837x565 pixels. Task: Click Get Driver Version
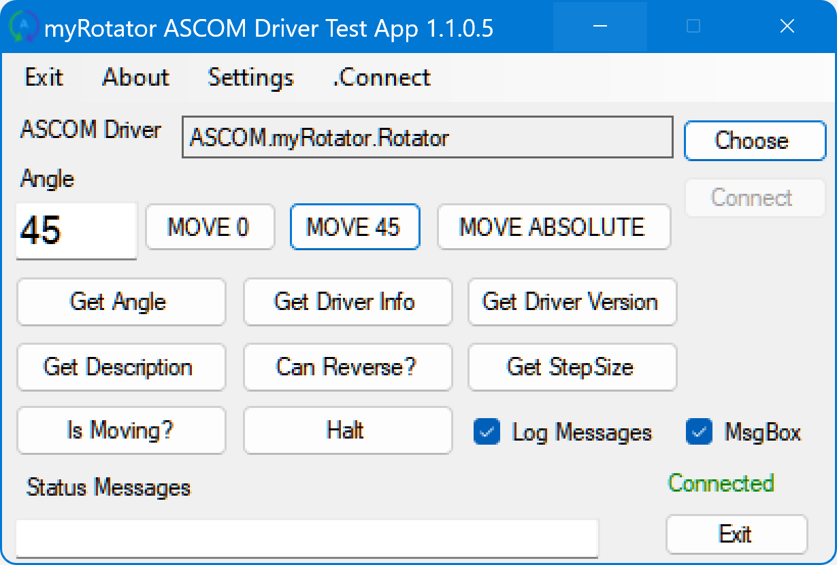pos(572,302)
